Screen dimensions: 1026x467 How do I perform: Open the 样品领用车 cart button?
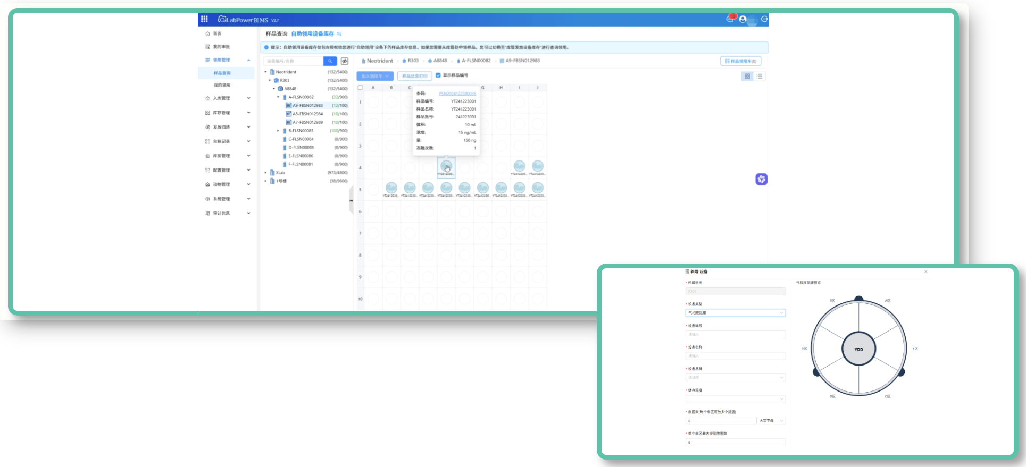pyautogui.click(x=740, y=61)
